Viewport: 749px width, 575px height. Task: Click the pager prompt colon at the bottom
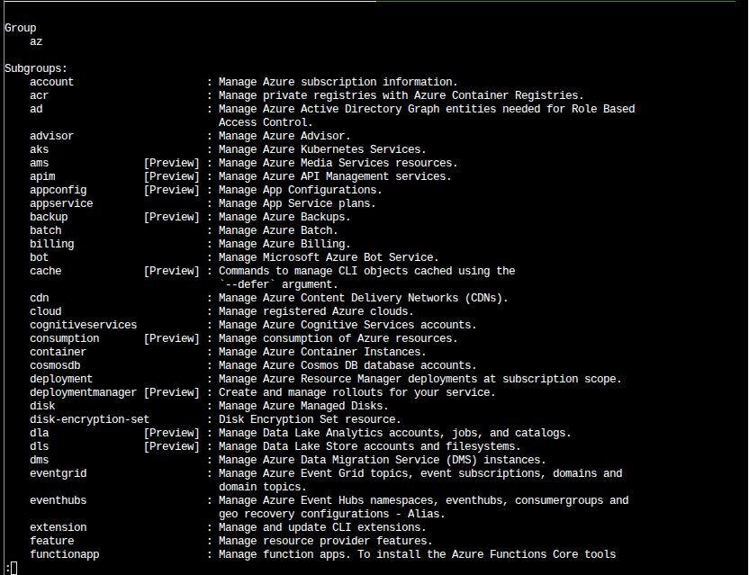tap(7, 568)
